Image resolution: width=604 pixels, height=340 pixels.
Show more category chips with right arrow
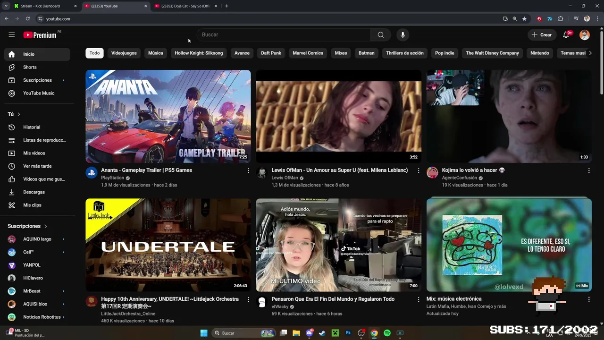pos(590,53)
